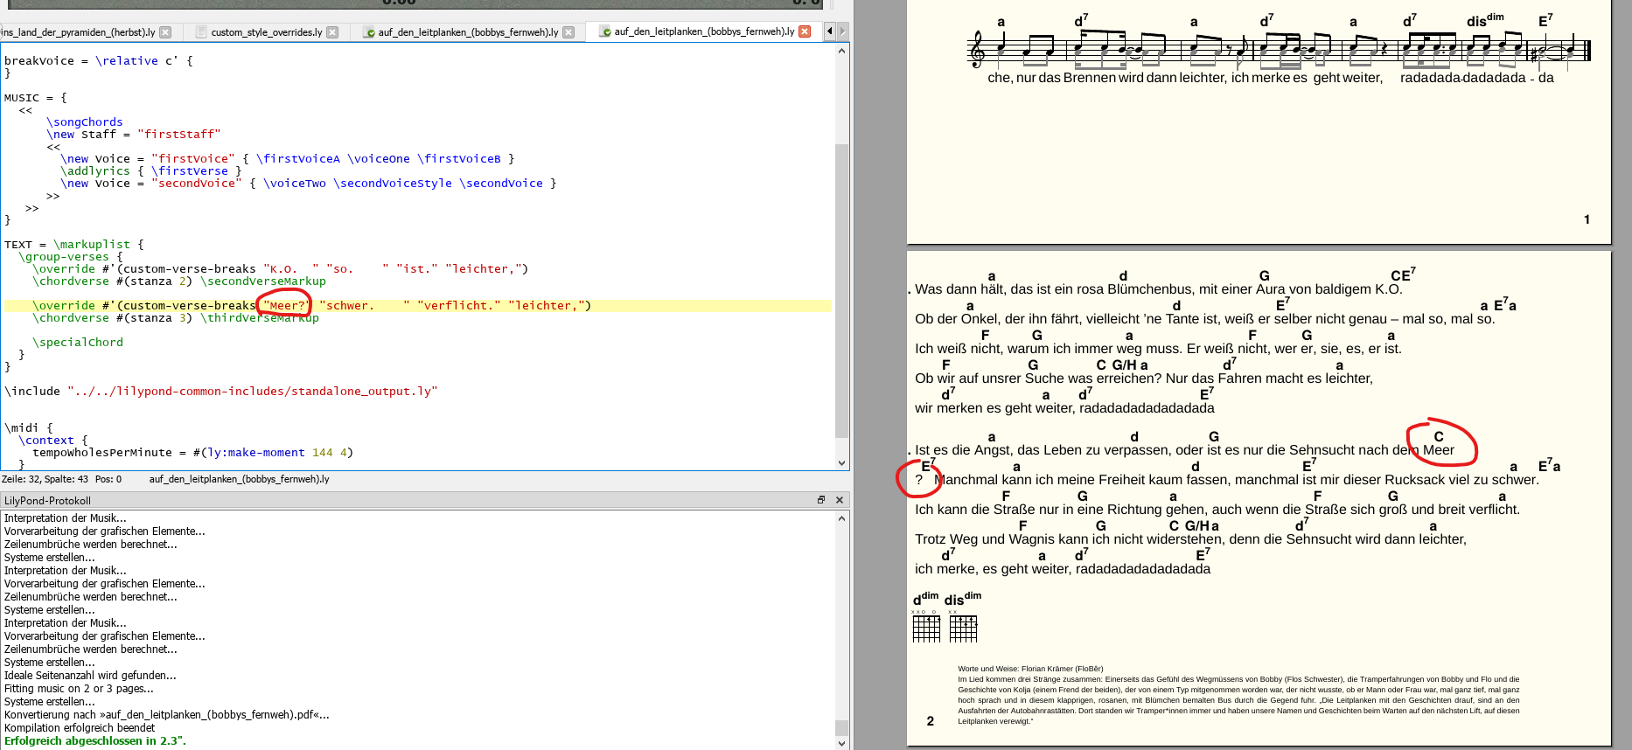Screen dimensions: 1632x750
Task: Click log panel scrollbar up arrow
Action: [x=841, y=518]
